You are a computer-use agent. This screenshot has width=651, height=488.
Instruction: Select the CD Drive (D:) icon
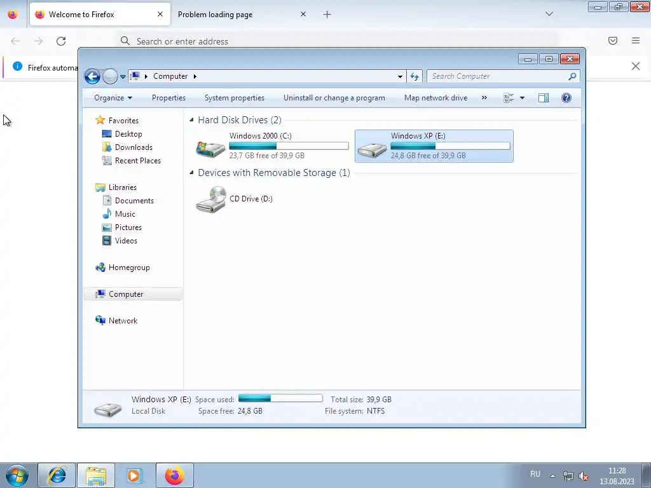[211, 200]
